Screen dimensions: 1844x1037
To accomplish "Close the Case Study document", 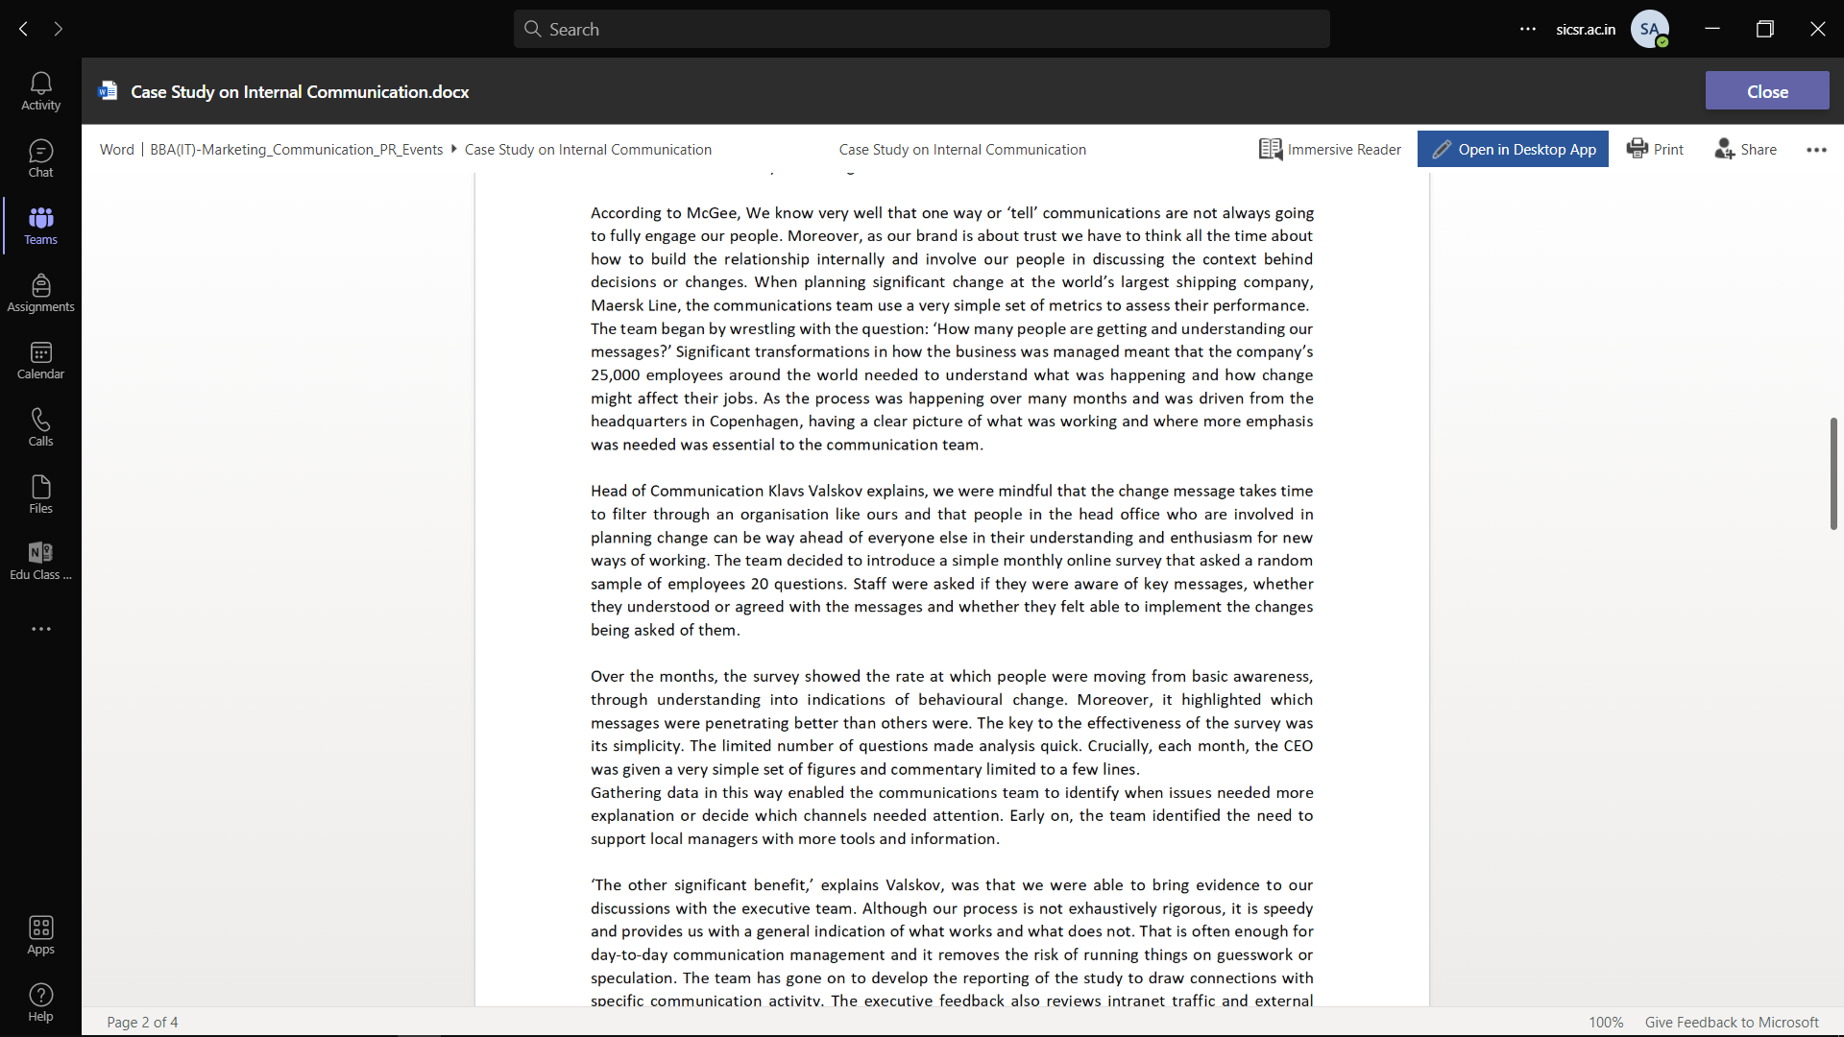I will click(1767, 90).
